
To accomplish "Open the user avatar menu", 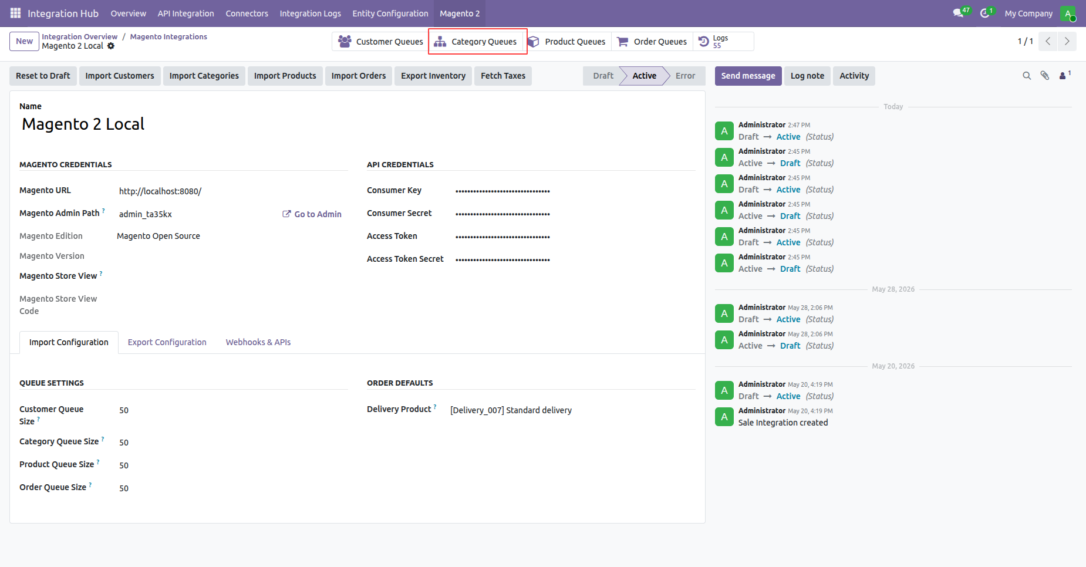I will point(1068,14).
